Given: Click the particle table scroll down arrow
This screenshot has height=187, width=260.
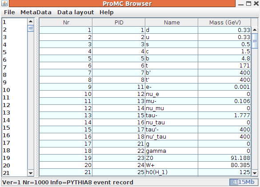Looking at the screenshot, I should 255,173.
